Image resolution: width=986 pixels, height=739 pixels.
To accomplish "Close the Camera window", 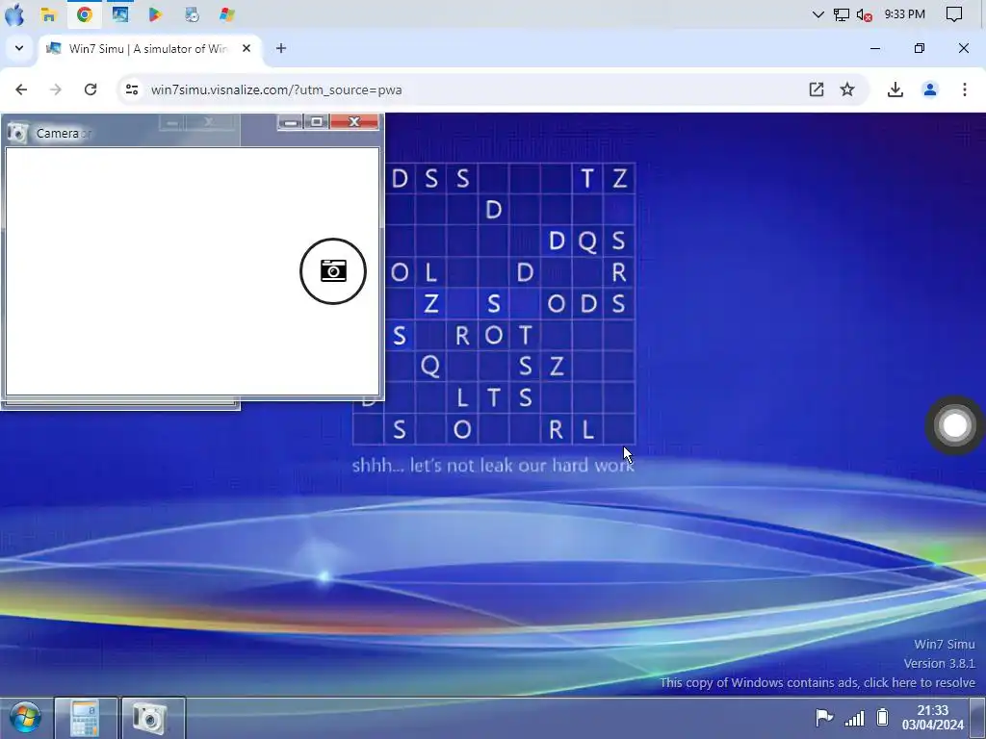I will click(354, 121).
